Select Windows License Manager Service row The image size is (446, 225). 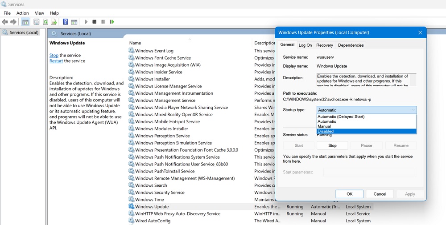168,86
